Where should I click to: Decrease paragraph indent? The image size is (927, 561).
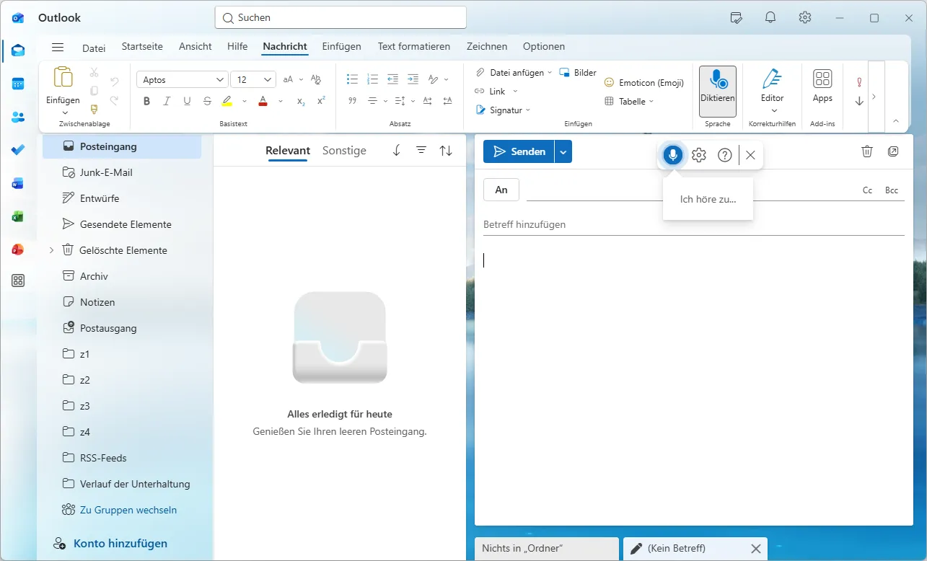coord(392,79)
